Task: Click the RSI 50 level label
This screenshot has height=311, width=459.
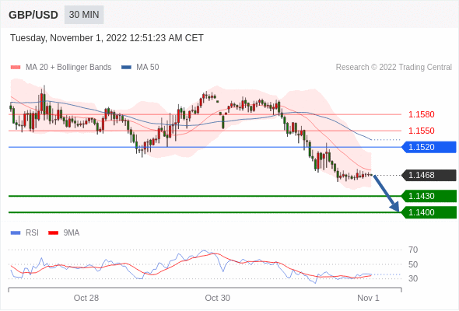Action: pyautogui.click(x=413, y=264)
